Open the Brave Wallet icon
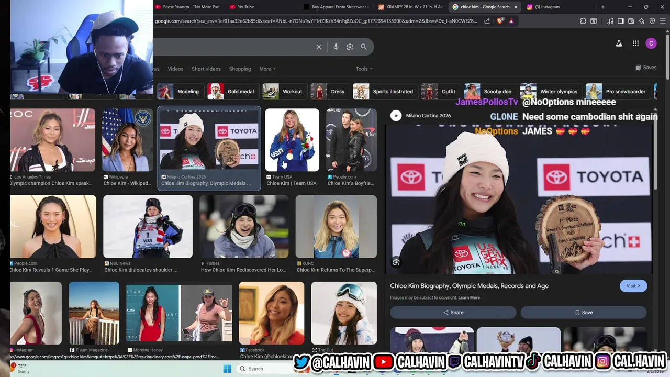 pyautogui.click(x=631, y=21)
